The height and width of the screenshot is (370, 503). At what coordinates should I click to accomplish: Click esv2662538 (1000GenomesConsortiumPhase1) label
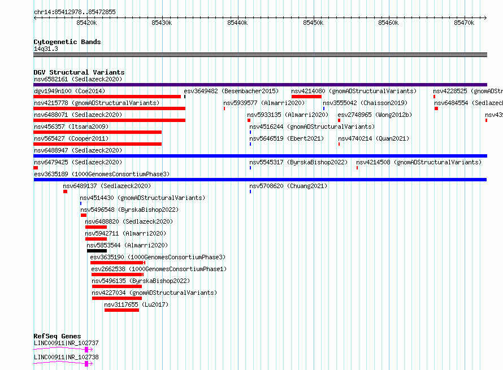click(x=159, y=269)
